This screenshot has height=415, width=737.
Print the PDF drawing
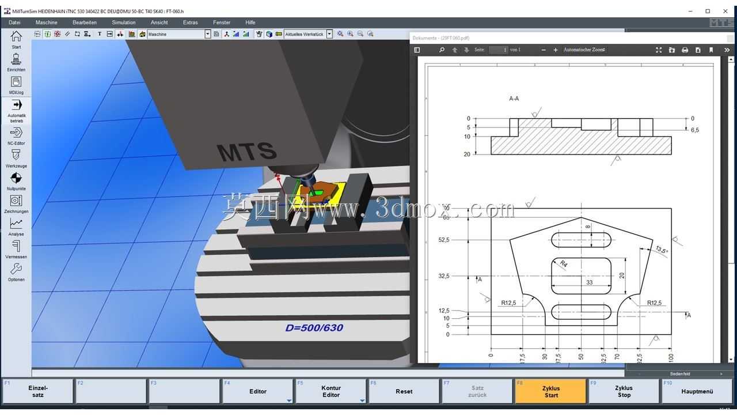click(x=685, y=50)
